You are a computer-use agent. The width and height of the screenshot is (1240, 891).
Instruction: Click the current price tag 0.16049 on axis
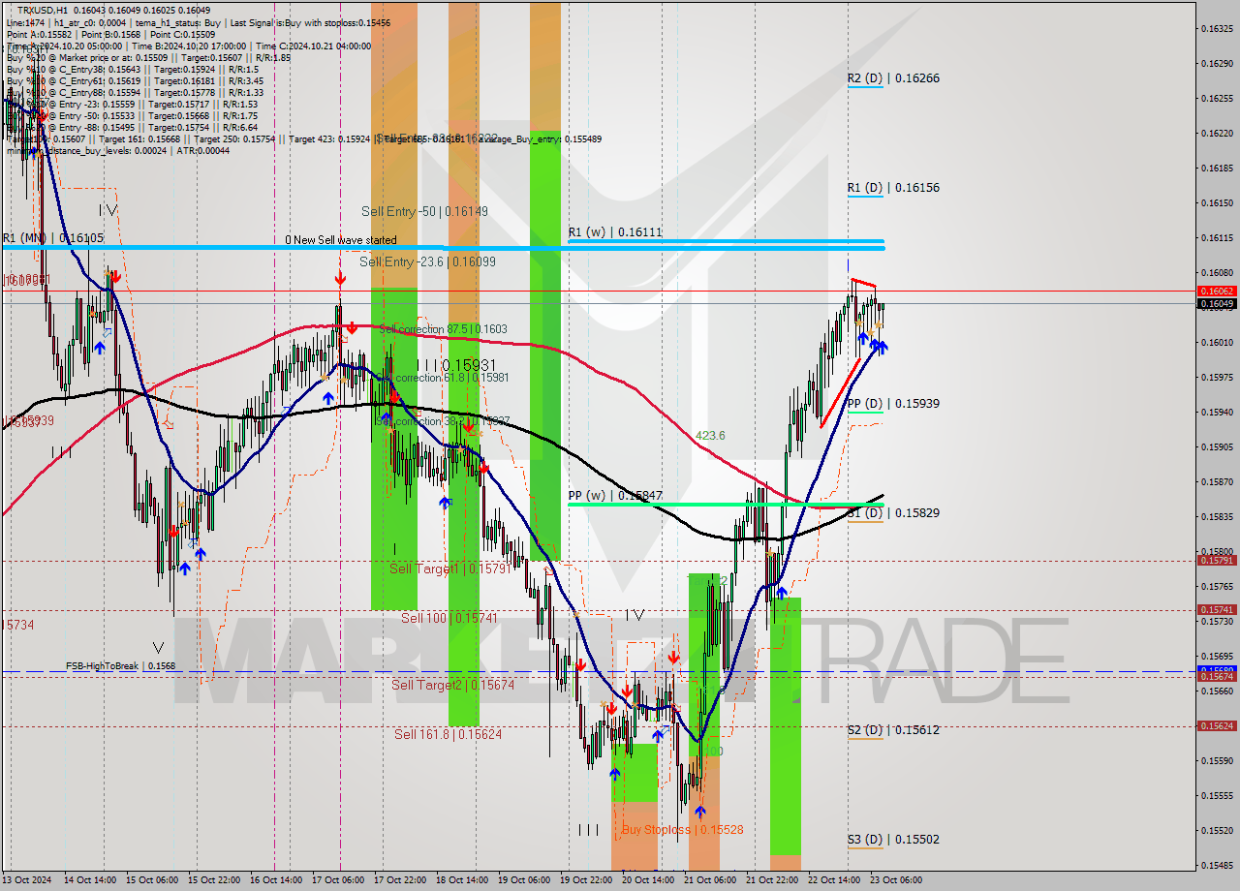(x=1217, y=304)
